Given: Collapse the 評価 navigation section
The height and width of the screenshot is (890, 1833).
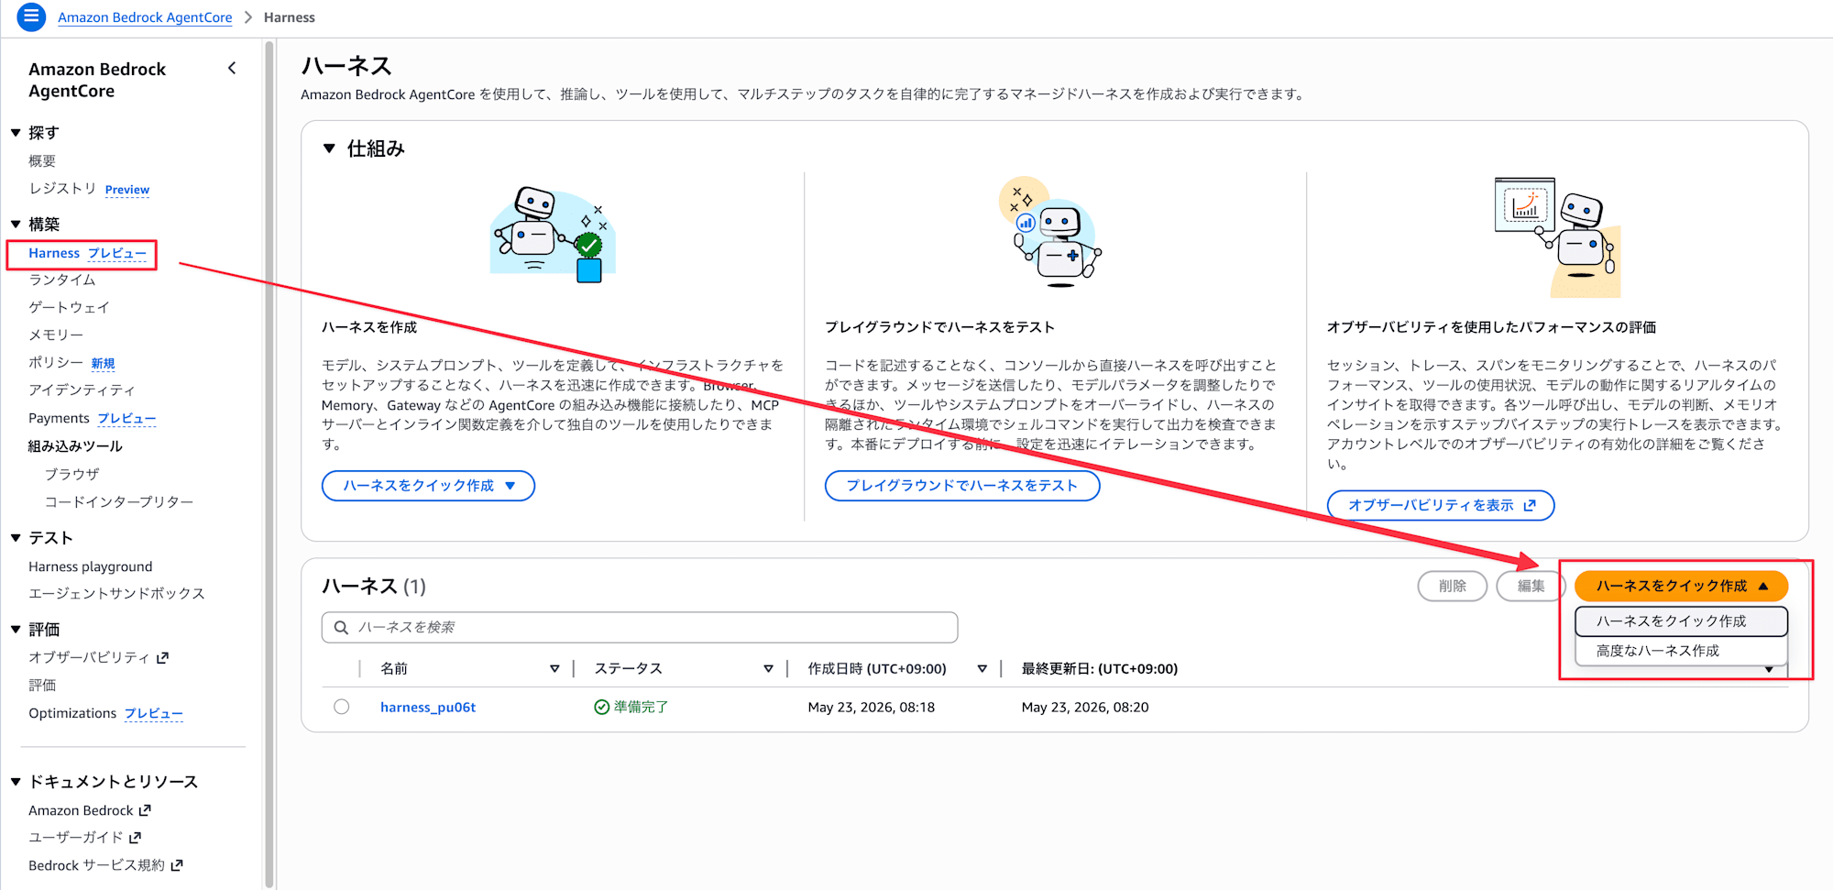Looking at the screenshot, I should click(16, 629).
